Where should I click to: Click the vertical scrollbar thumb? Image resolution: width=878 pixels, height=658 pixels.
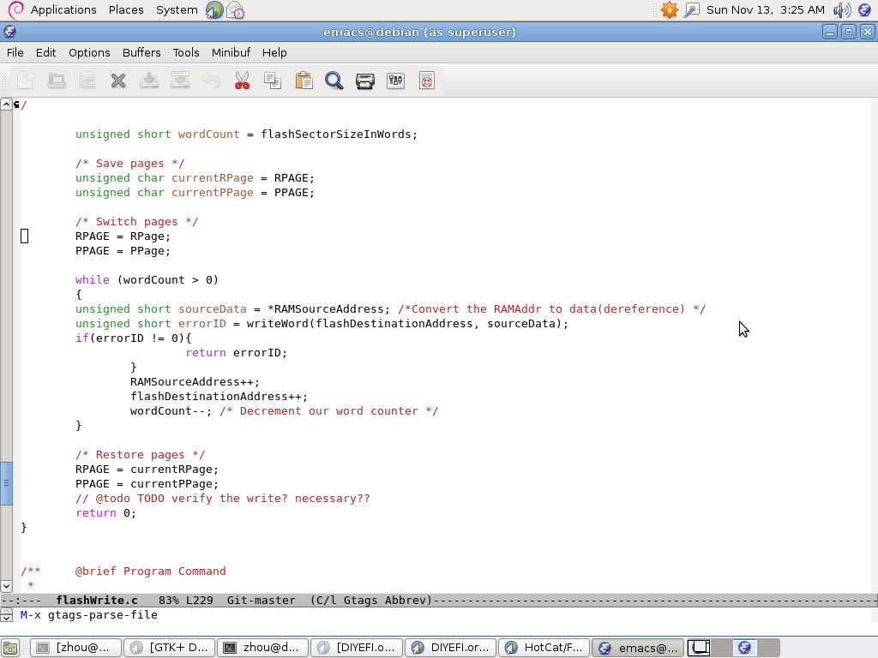(x=6, y=483)
